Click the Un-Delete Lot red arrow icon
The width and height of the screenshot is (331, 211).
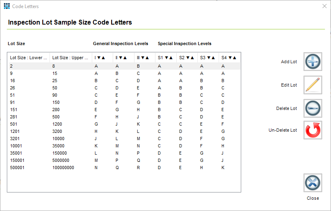click(312, 130)
